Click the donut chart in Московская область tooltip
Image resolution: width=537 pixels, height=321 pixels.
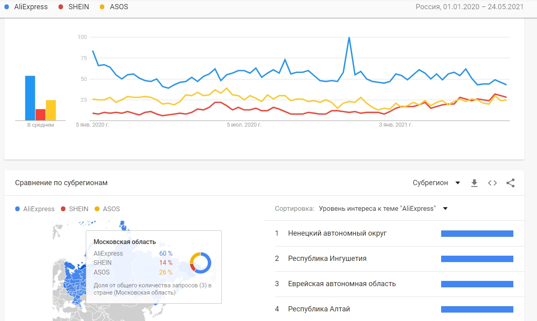pos(200,263)
